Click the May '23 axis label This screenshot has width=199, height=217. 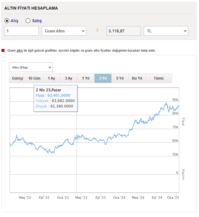coord(81,197)
